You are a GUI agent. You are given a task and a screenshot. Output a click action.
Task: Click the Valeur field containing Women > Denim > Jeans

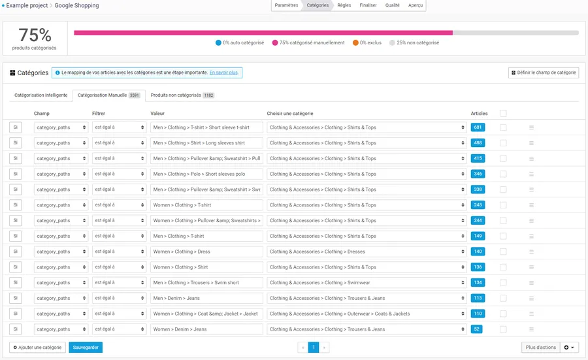point(206,329)
